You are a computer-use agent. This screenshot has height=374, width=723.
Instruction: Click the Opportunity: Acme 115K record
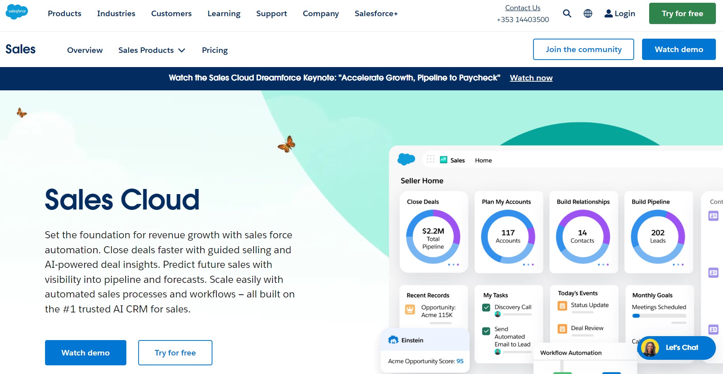(438, 311)
